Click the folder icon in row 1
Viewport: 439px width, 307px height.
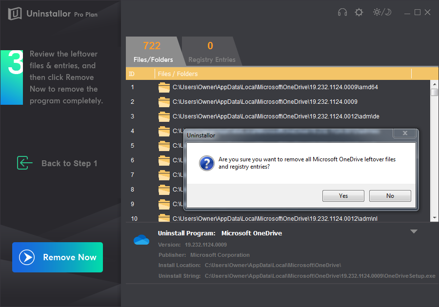[x=164, y=87]
